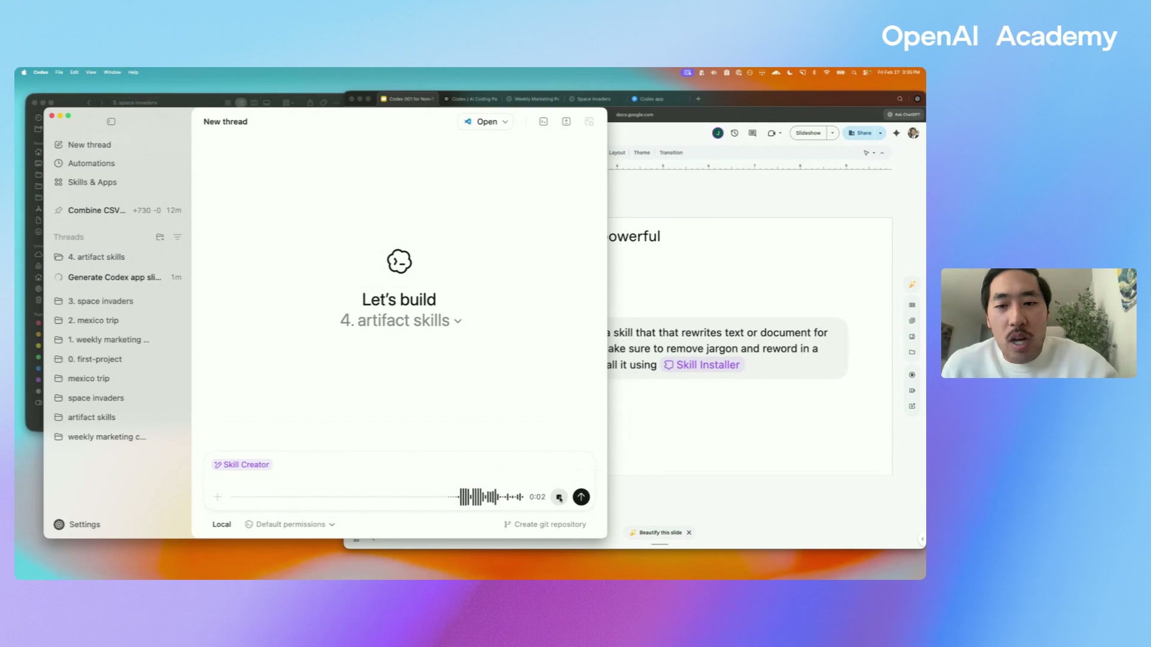The height and width of the screenshot is (647, 1151).
Task: Expand the Open editor dropdown
Action: [505, 122]
